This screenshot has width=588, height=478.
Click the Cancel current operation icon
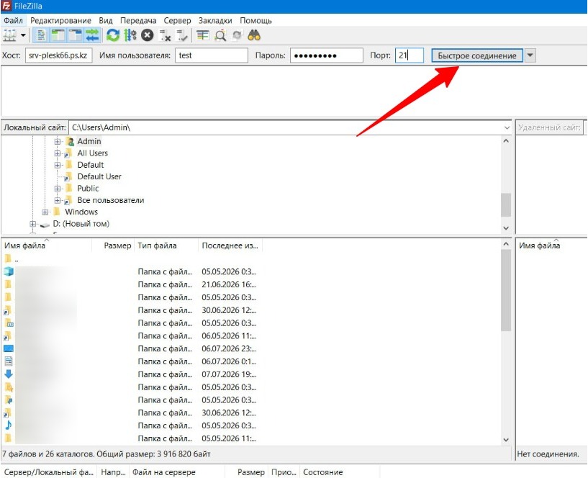point(148,36)
